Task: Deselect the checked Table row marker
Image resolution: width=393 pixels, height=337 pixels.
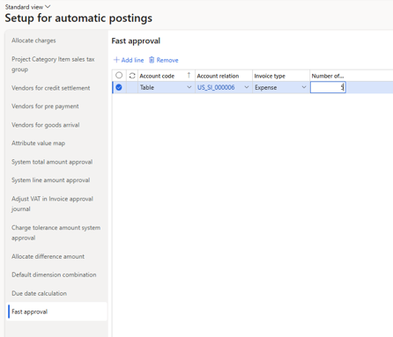Action: click(119, 87)
